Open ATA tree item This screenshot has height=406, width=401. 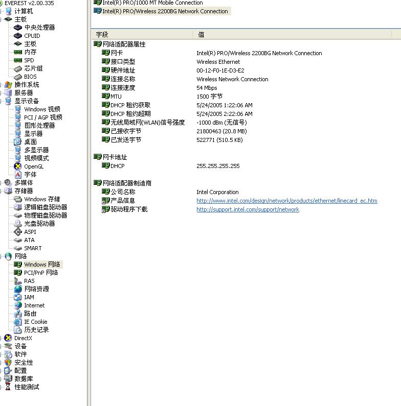[29, 240]
